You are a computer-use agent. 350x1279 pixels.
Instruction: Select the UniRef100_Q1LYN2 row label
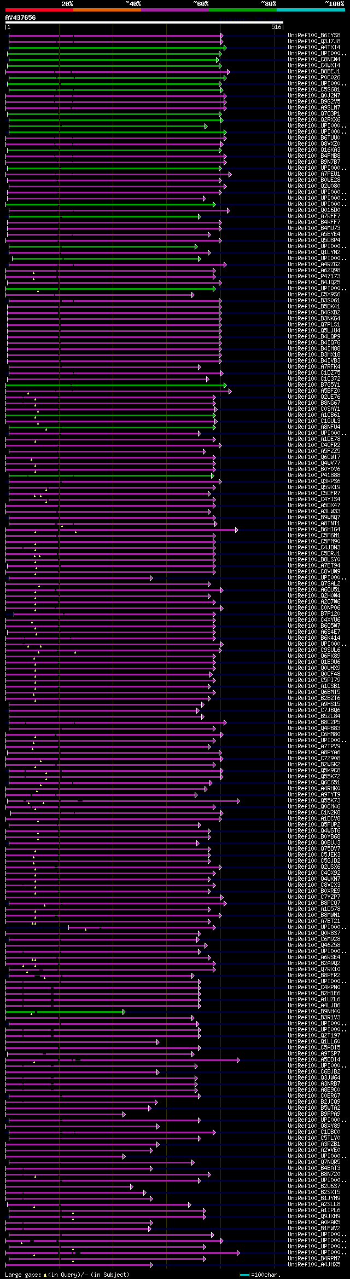[314, 252]
